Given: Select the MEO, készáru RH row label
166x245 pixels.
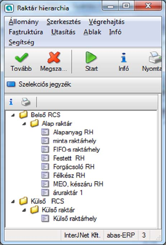Looking at the screenshot, I should click(78, 184).
